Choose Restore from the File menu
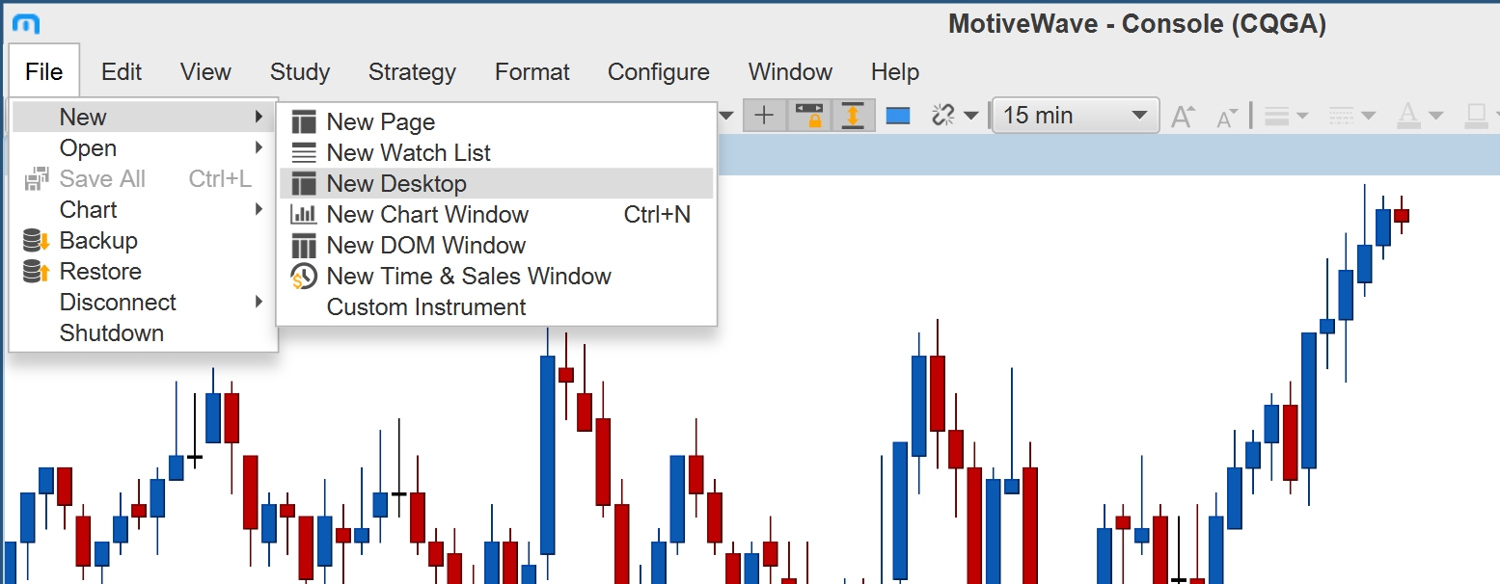The image size is (1500, 584). point(143,272)
